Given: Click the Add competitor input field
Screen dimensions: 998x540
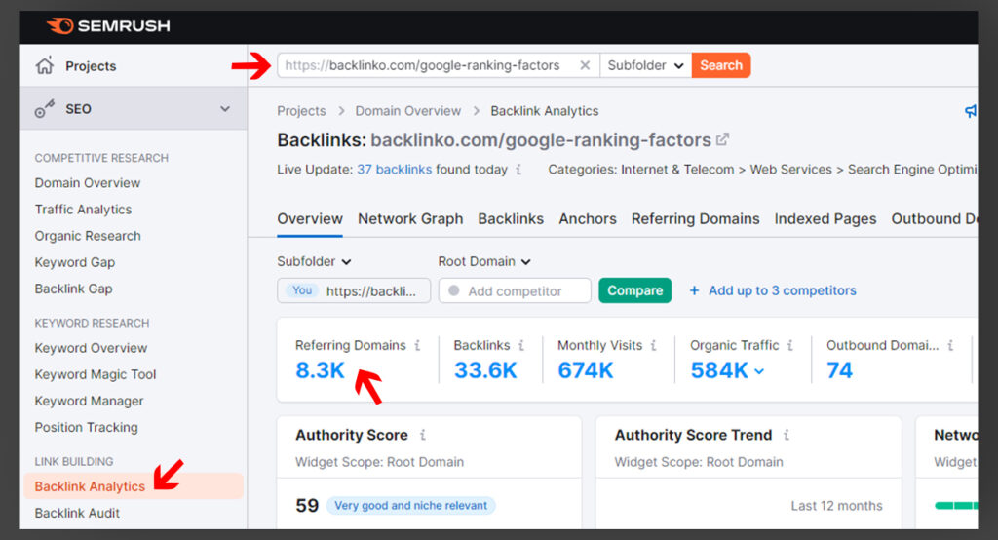Looking at the screenshot, I should tap(516, 290).
